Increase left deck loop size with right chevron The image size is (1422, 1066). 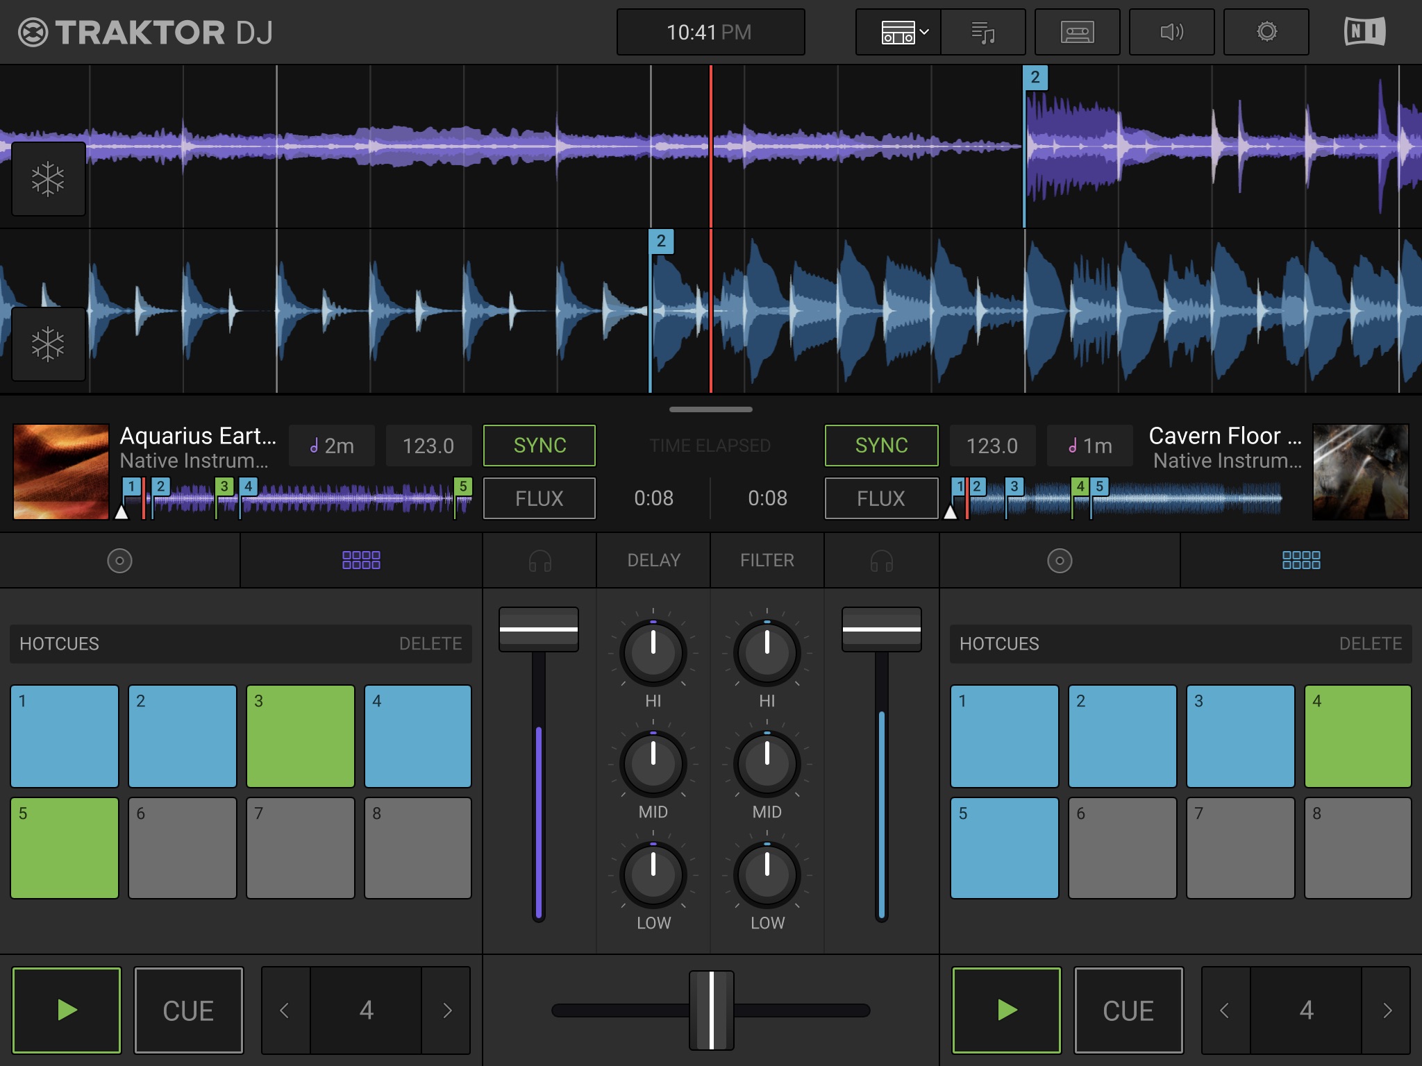[447, 1010]
